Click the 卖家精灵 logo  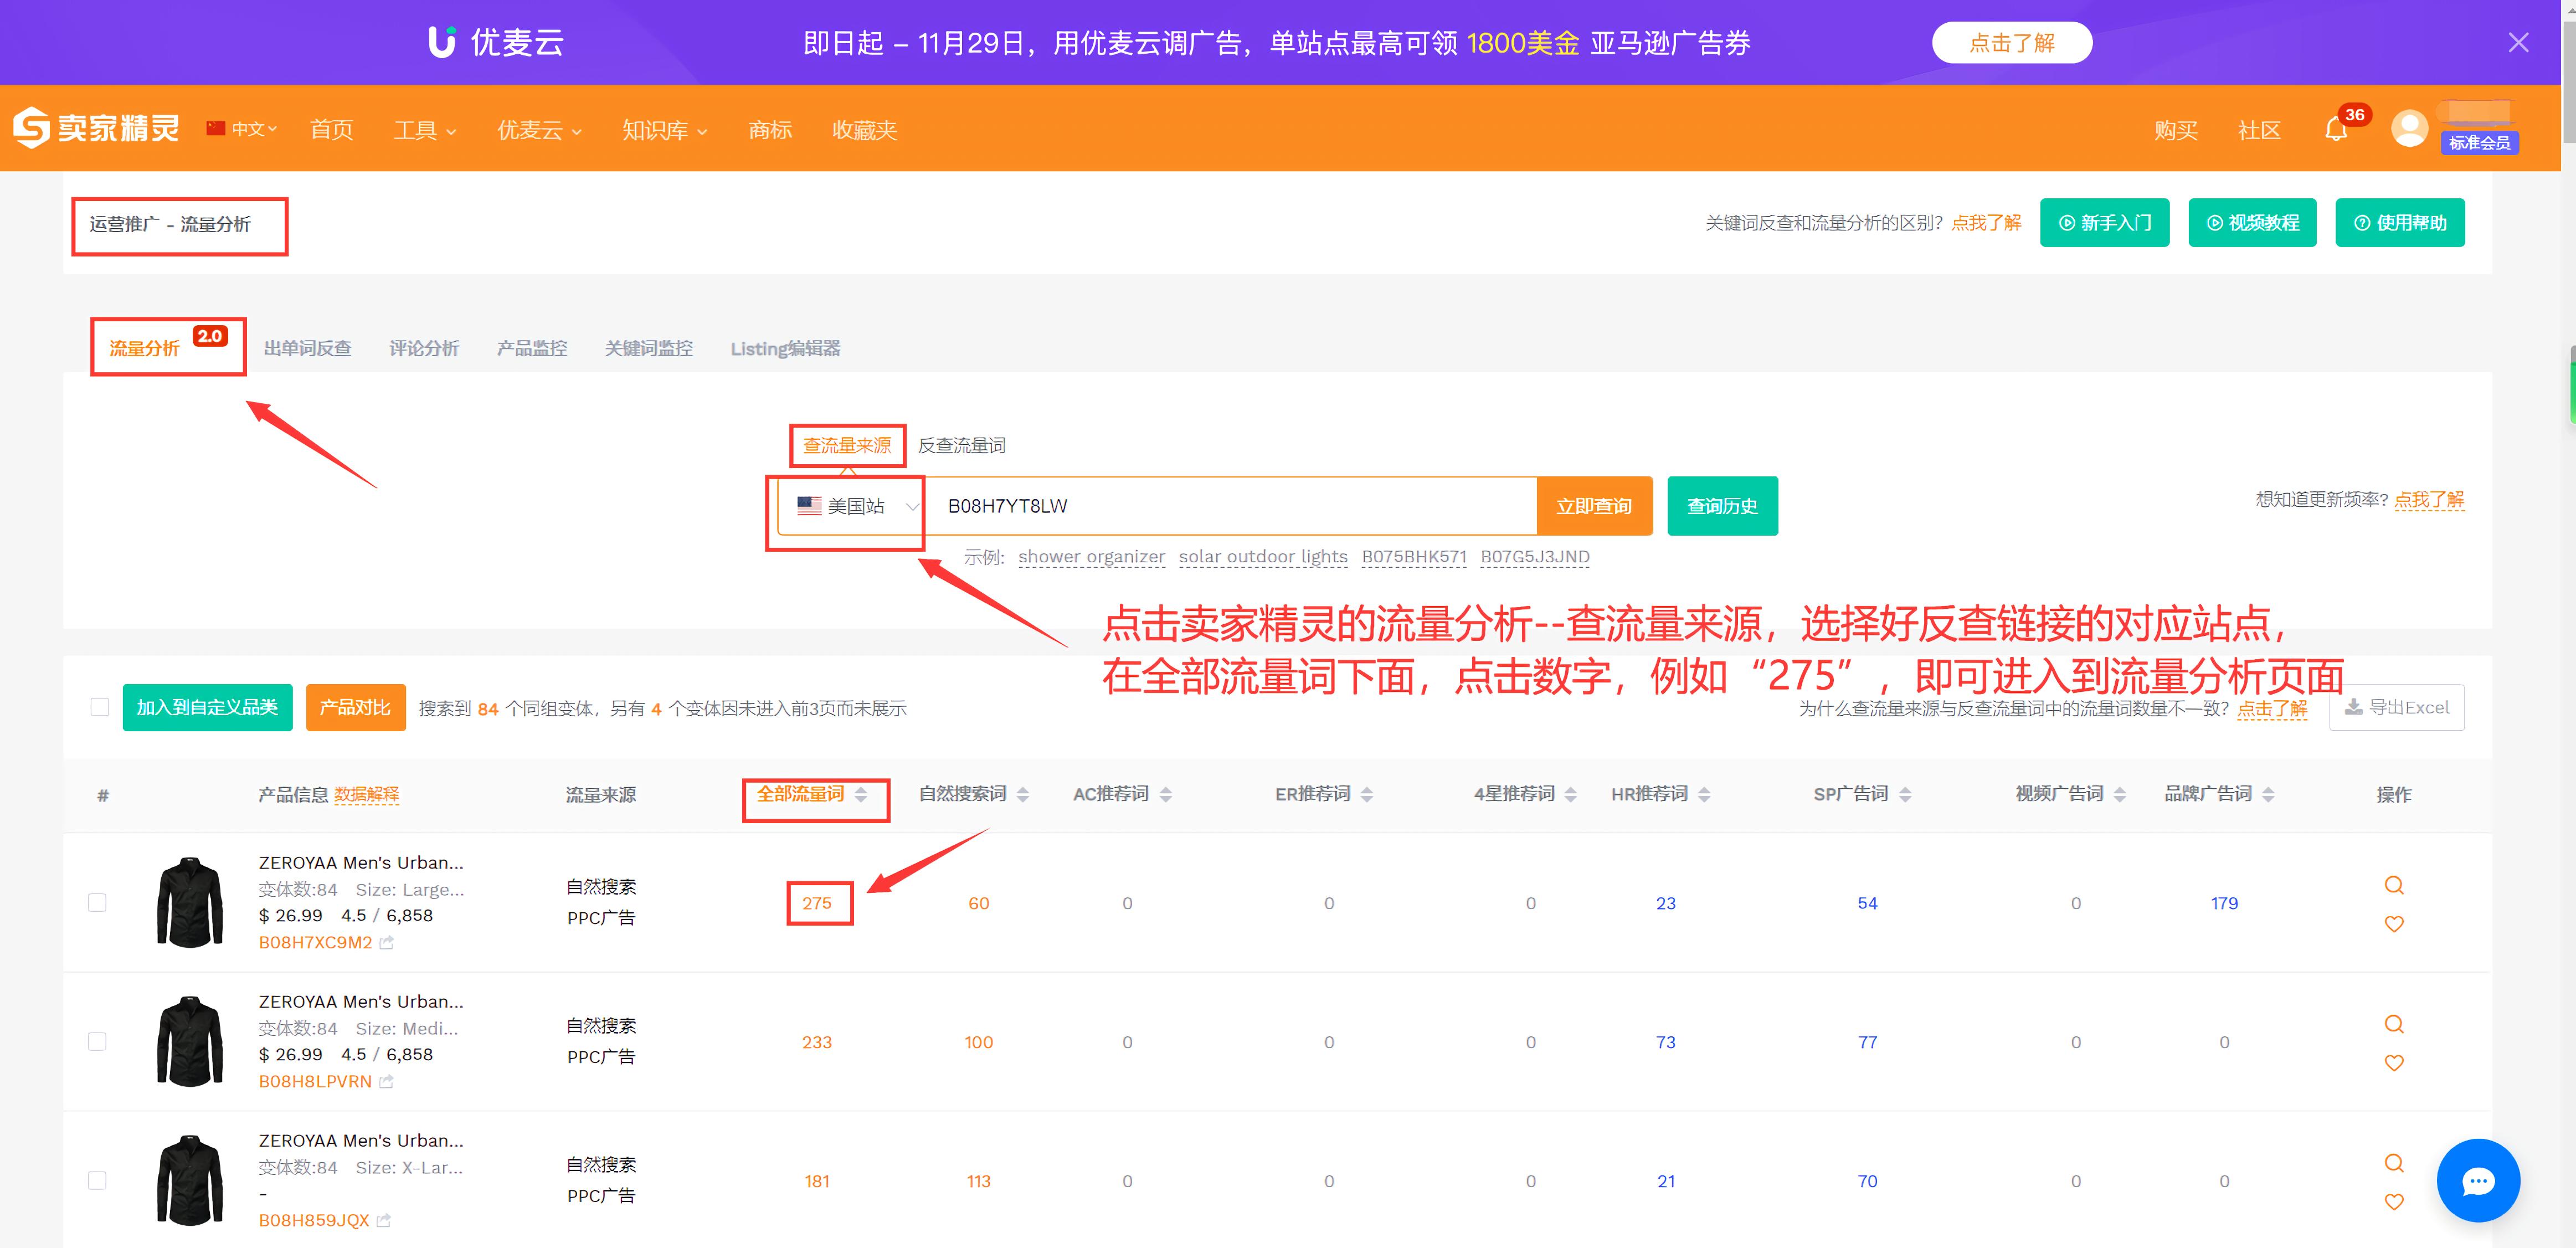click(x=95, y=128)
